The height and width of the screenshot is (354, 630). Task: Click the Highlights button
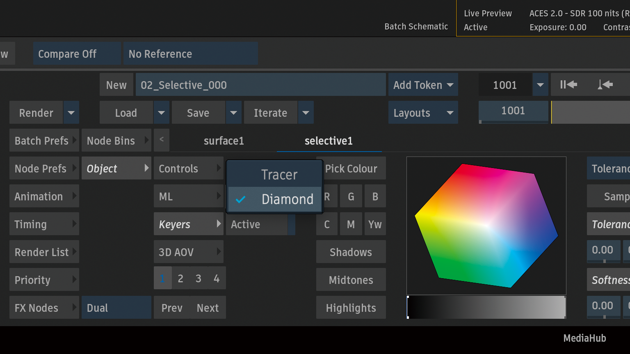(351, 308)
